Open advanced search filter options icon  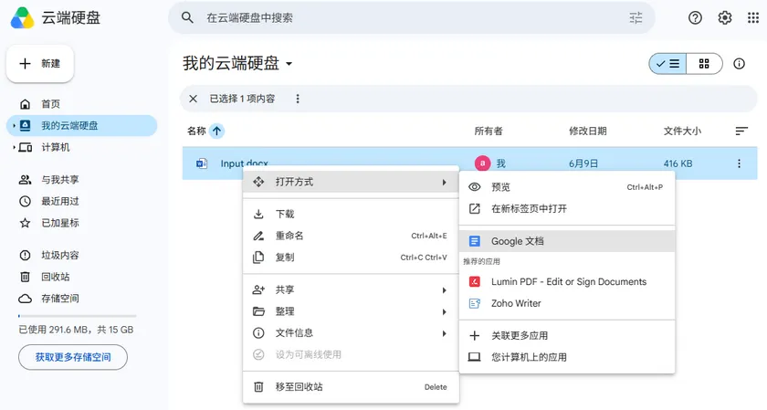636,18
